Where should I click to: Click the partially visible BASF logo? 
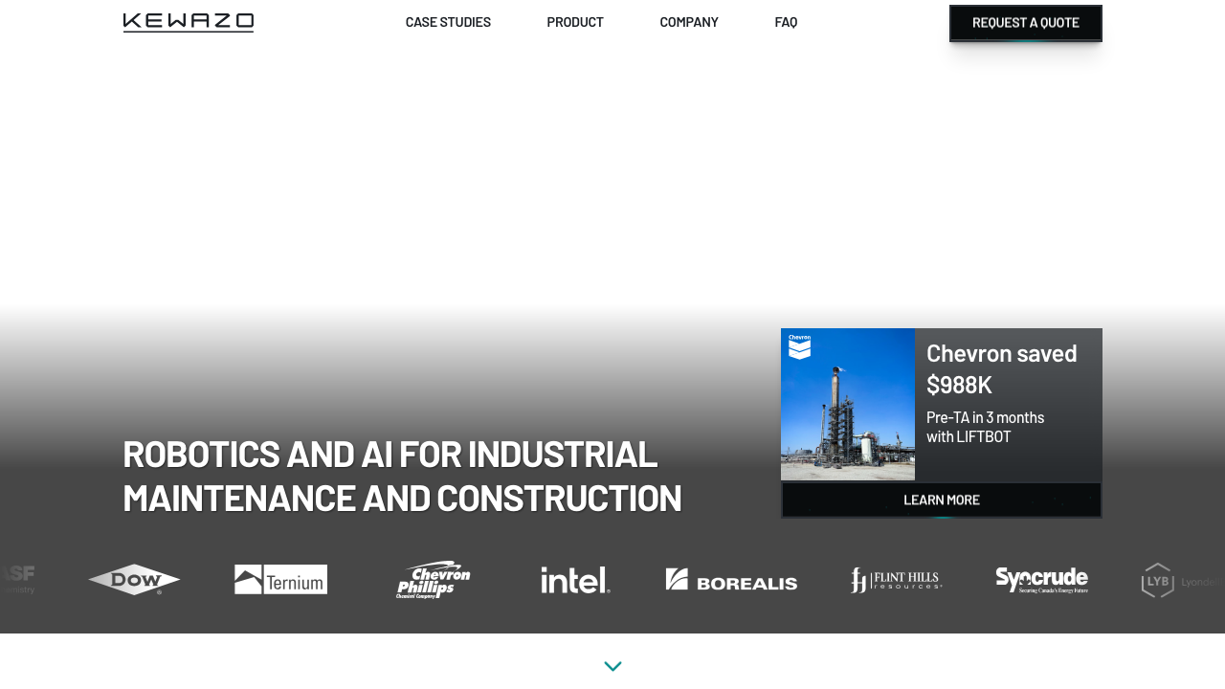point(18,578)
